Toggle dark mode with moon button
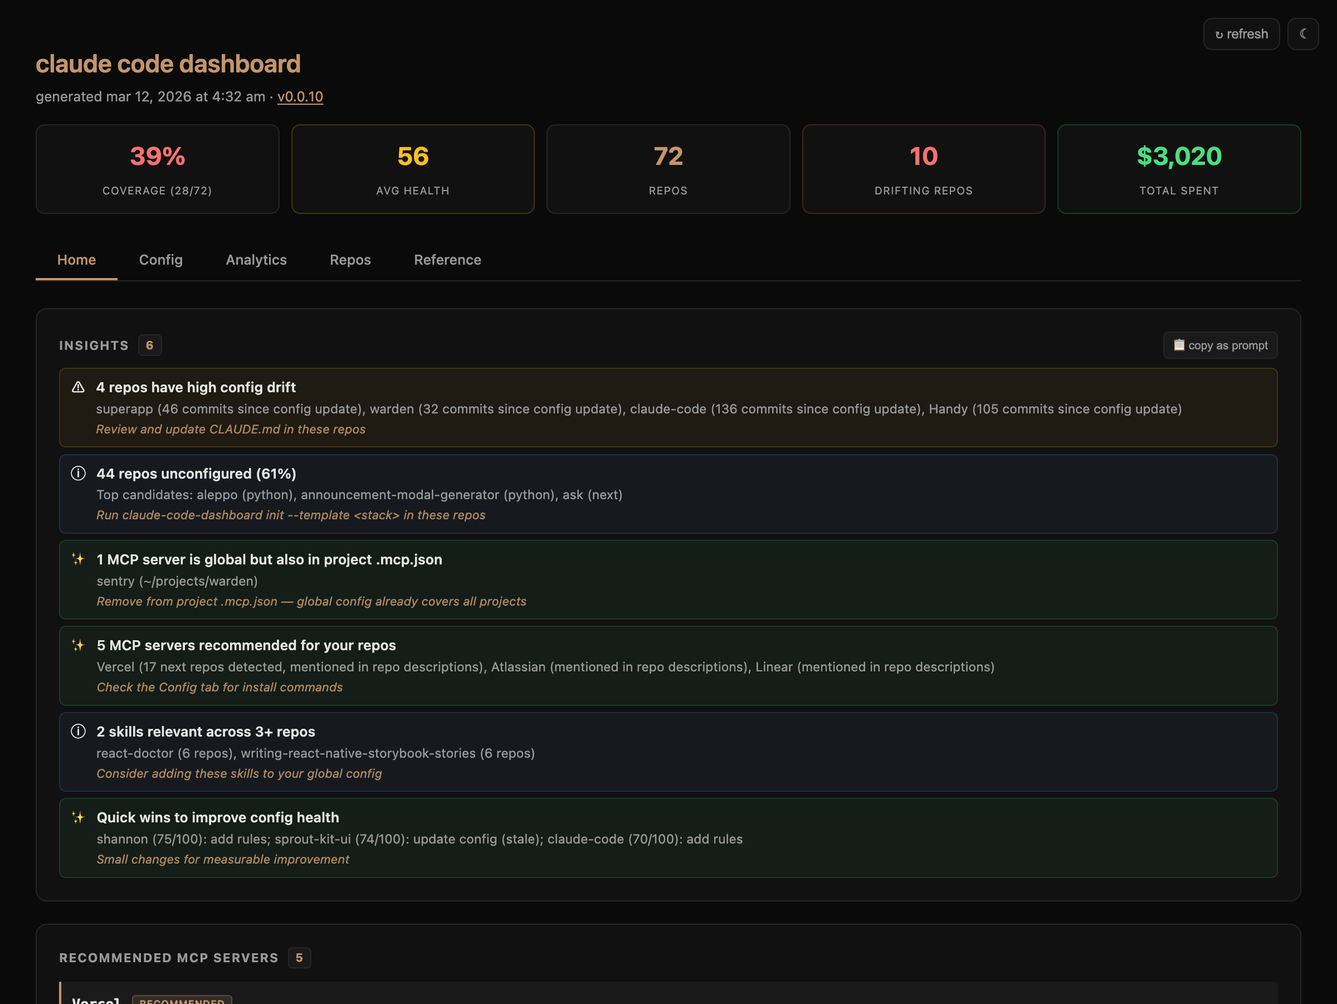The width and height of the screenshot is (1337, 1004). point(1302,34)
